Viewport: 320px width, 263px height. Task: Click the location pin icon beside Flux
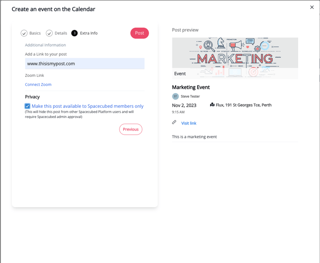212,105
